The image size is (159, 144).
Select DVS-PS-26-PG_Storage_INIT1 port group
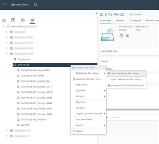(x=36, y=87)
